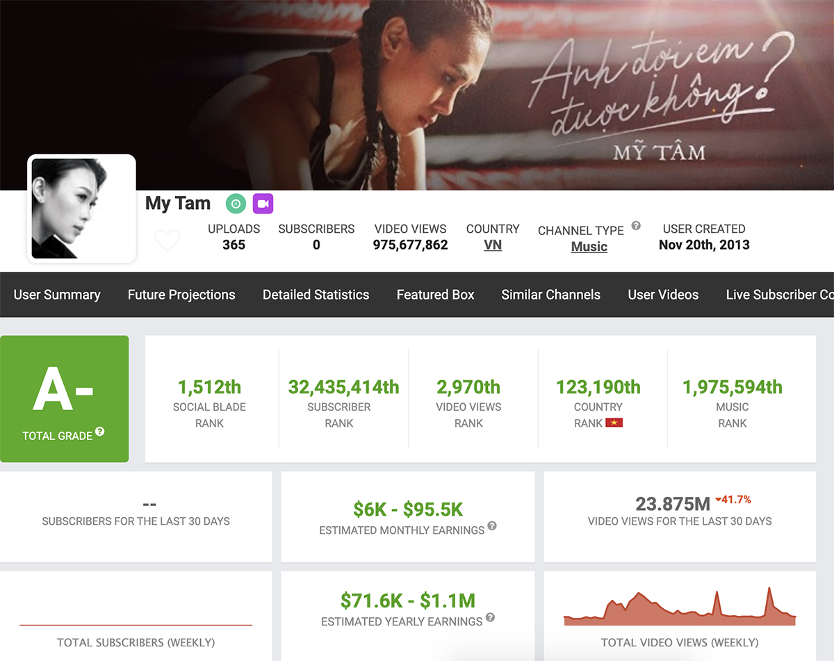
Task: Click the A- total grade box
Action: [x=65, y=398]
